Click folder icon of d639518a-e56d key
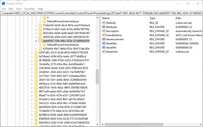Screen dimensions: 203x127 40,37
